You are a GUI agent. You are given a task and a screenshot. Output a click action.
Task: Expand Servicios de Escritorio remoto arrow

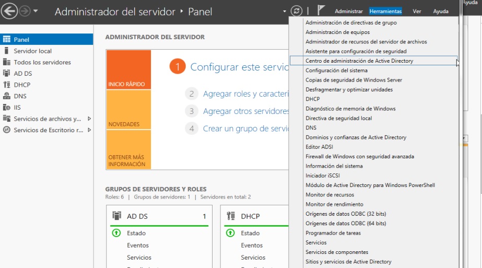89,130
